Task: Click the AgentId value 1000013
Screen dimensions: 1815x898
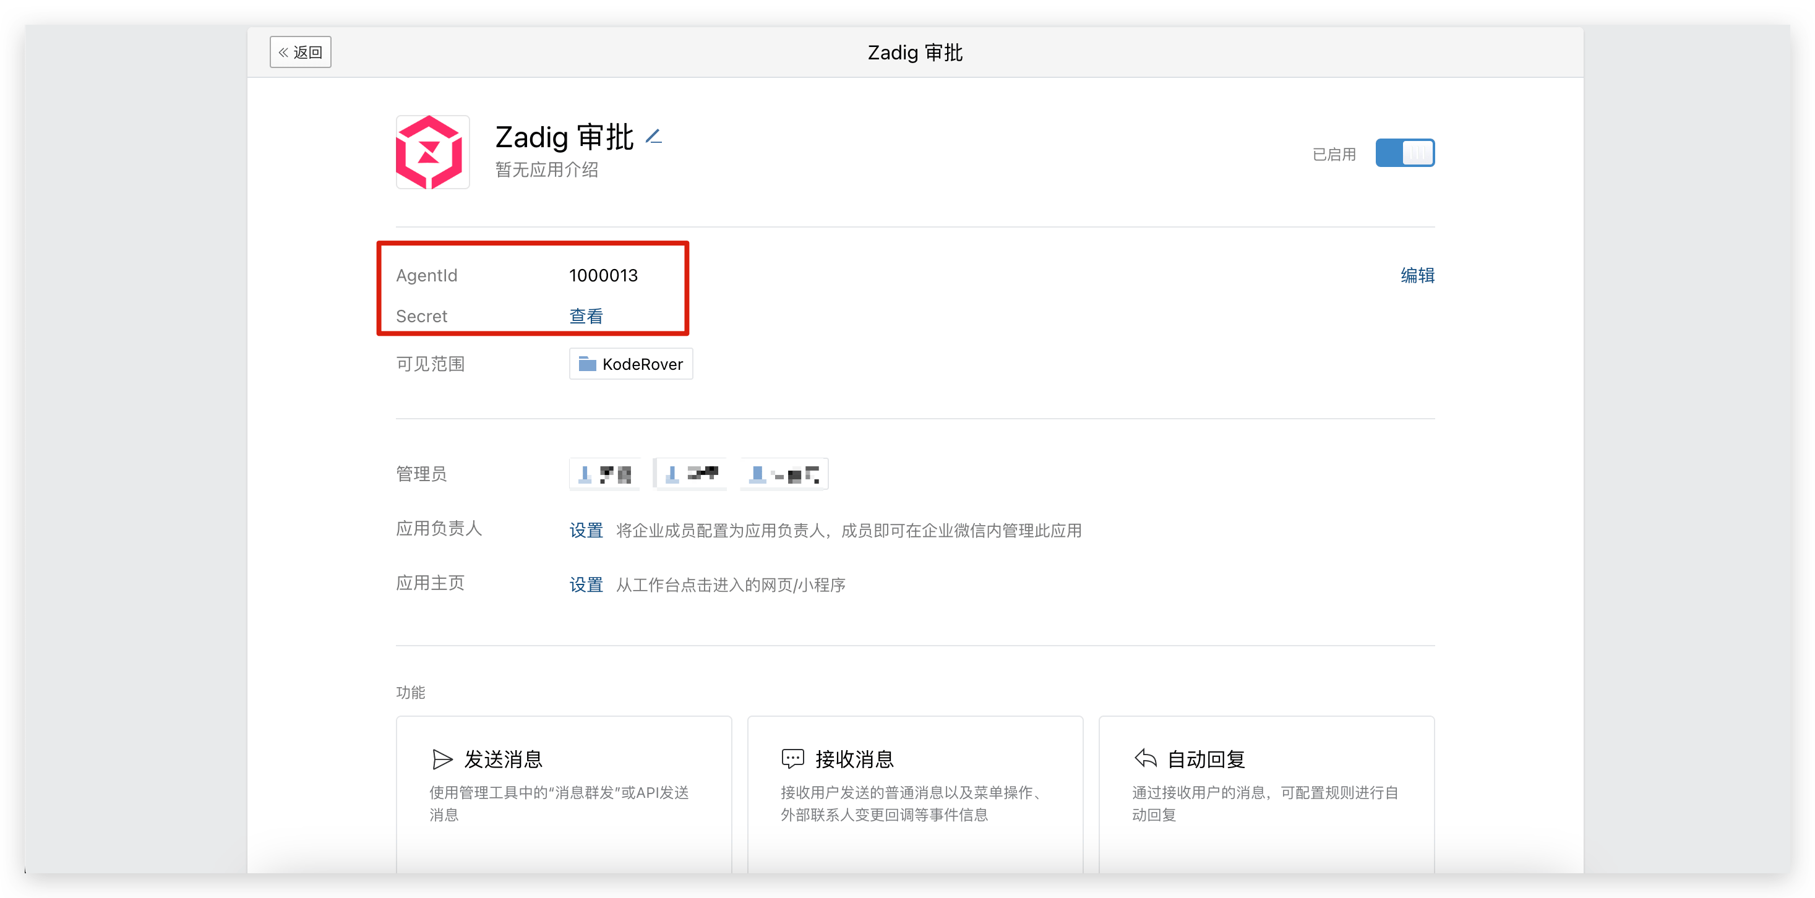Action: tap(603, 275)
